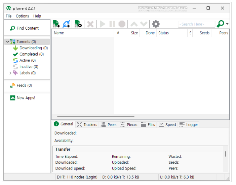Select the Torrents (0) category

(x=26, y=42)
